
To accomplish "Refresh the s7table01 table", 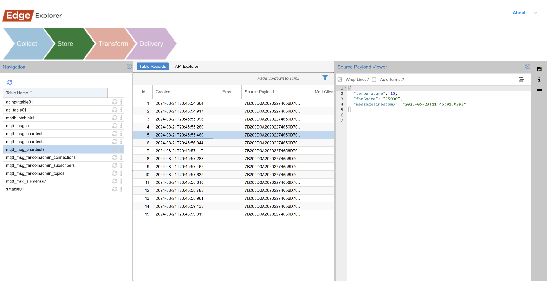I will point(115,189).
